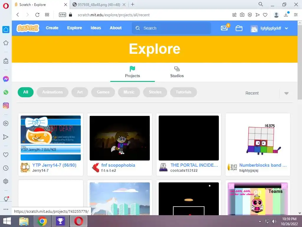Open Settings gear in sidebar
The height and width of the screenshot is (227, 302).
point(6,181)
